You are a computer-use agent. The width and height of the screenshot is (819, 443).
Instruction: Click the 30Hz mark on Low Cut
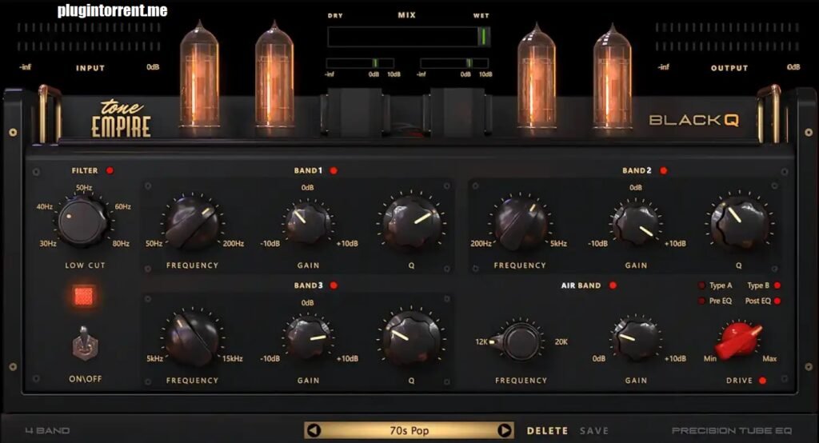(x=47, y=243)
